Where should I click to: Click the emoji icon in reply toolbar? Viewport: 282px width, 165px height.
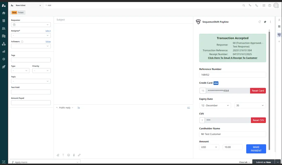[69, 155]
